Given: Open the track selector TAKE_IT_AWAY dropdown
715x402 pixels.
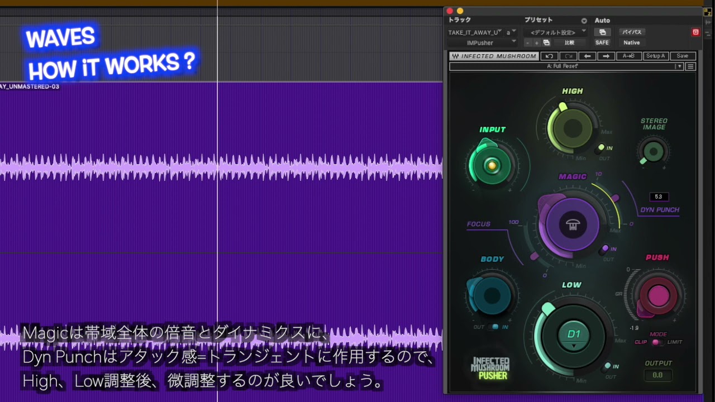Looking at the screenshot, I should 475,32.
